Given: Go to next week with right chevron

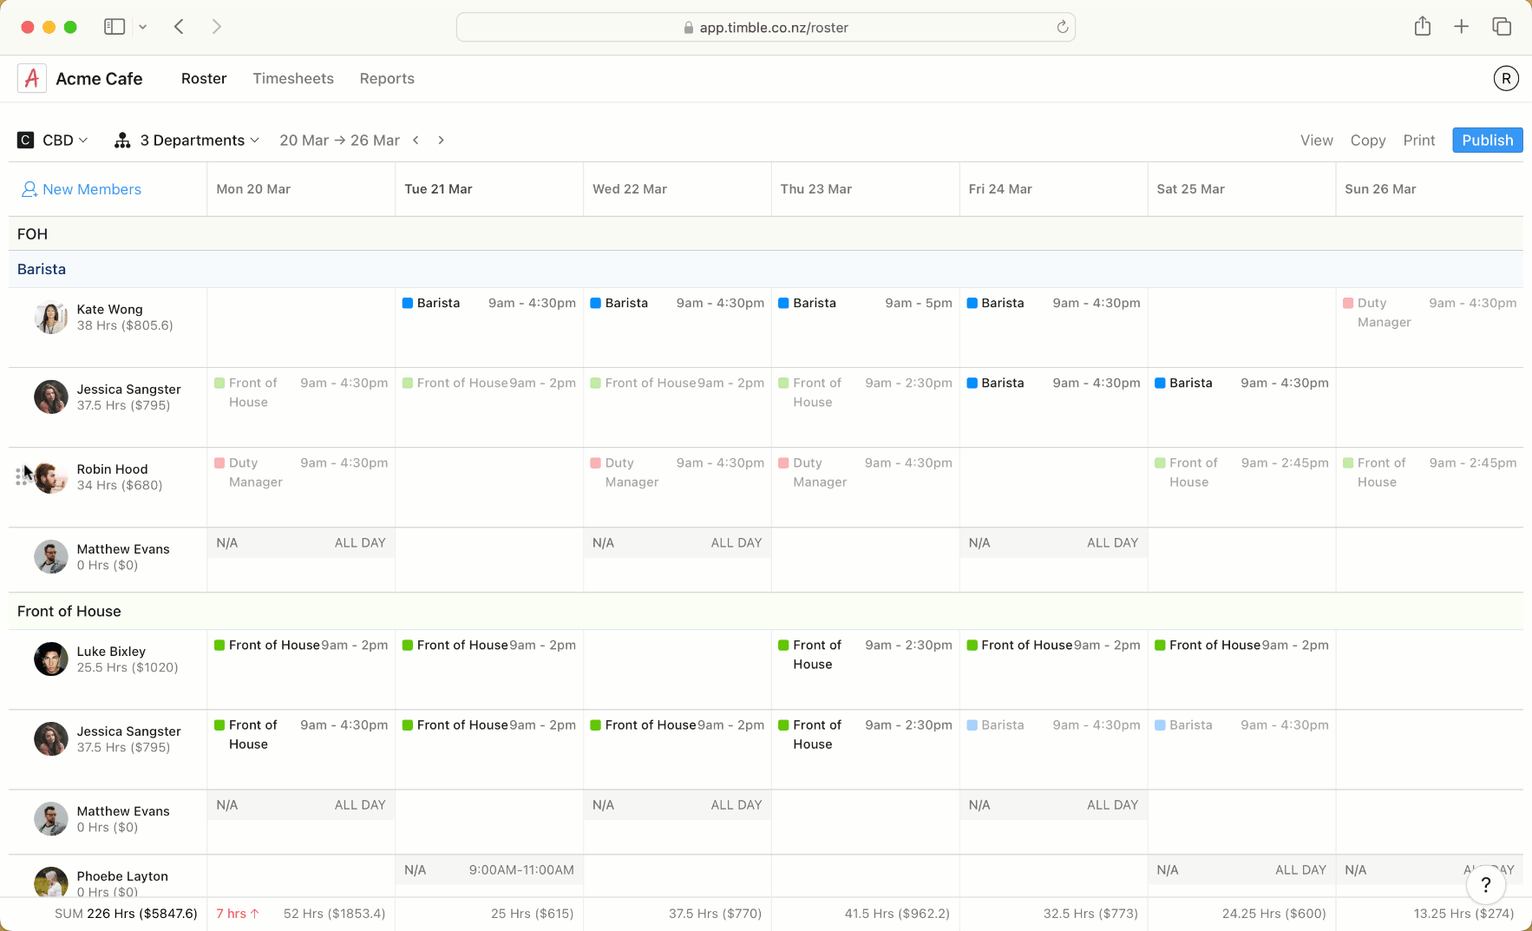Looking at the screenshot, I should [441, 141].
